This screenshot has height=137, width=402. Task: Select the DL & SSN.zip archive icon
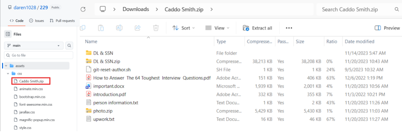coord(89,61)
